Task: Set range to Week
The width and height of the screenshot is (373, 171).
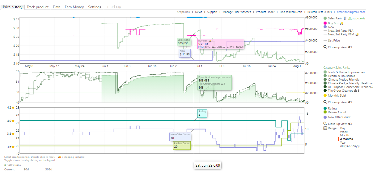Action: [x=344, y=132]
